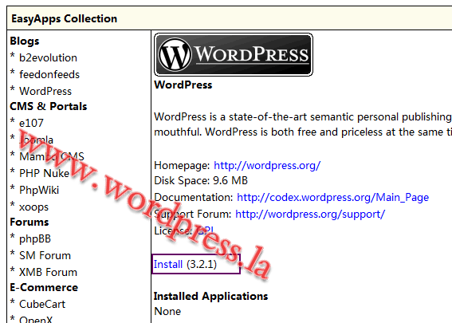Image resolution: width=452 pixels, height=323 pixels.
Task: Click the E-Commerce category heading
Action: click(x=44, y=287)
